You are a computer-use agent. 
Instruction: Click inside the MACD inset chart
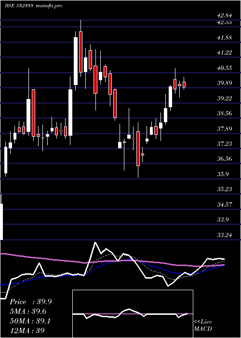(x=133, y=314)
